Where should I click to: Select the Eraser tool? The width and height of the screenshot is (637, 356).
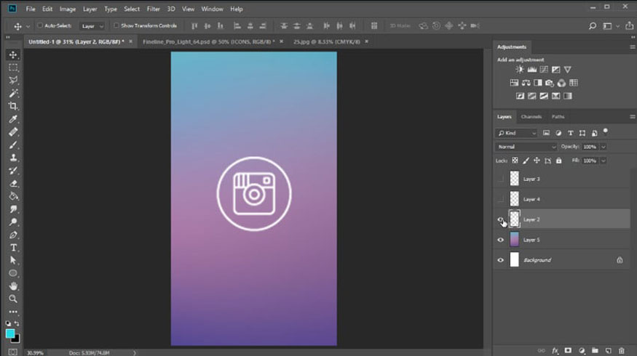pyautogui.click(x=13, y=184)
